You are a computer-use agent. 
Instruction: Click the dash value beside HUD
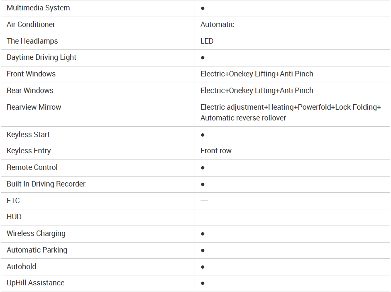point(204,217)
